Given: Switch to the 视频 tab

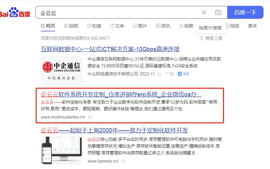Looking at the screenshot, I should point(232,26).
